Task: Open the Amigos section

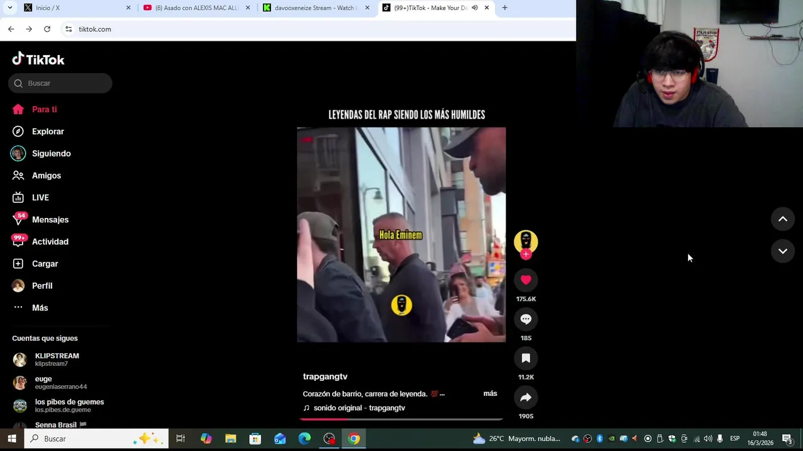Action: (37, 175)
